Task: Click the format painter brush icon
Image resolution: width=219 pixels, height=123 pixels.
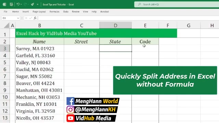Action: coord(33,4)
